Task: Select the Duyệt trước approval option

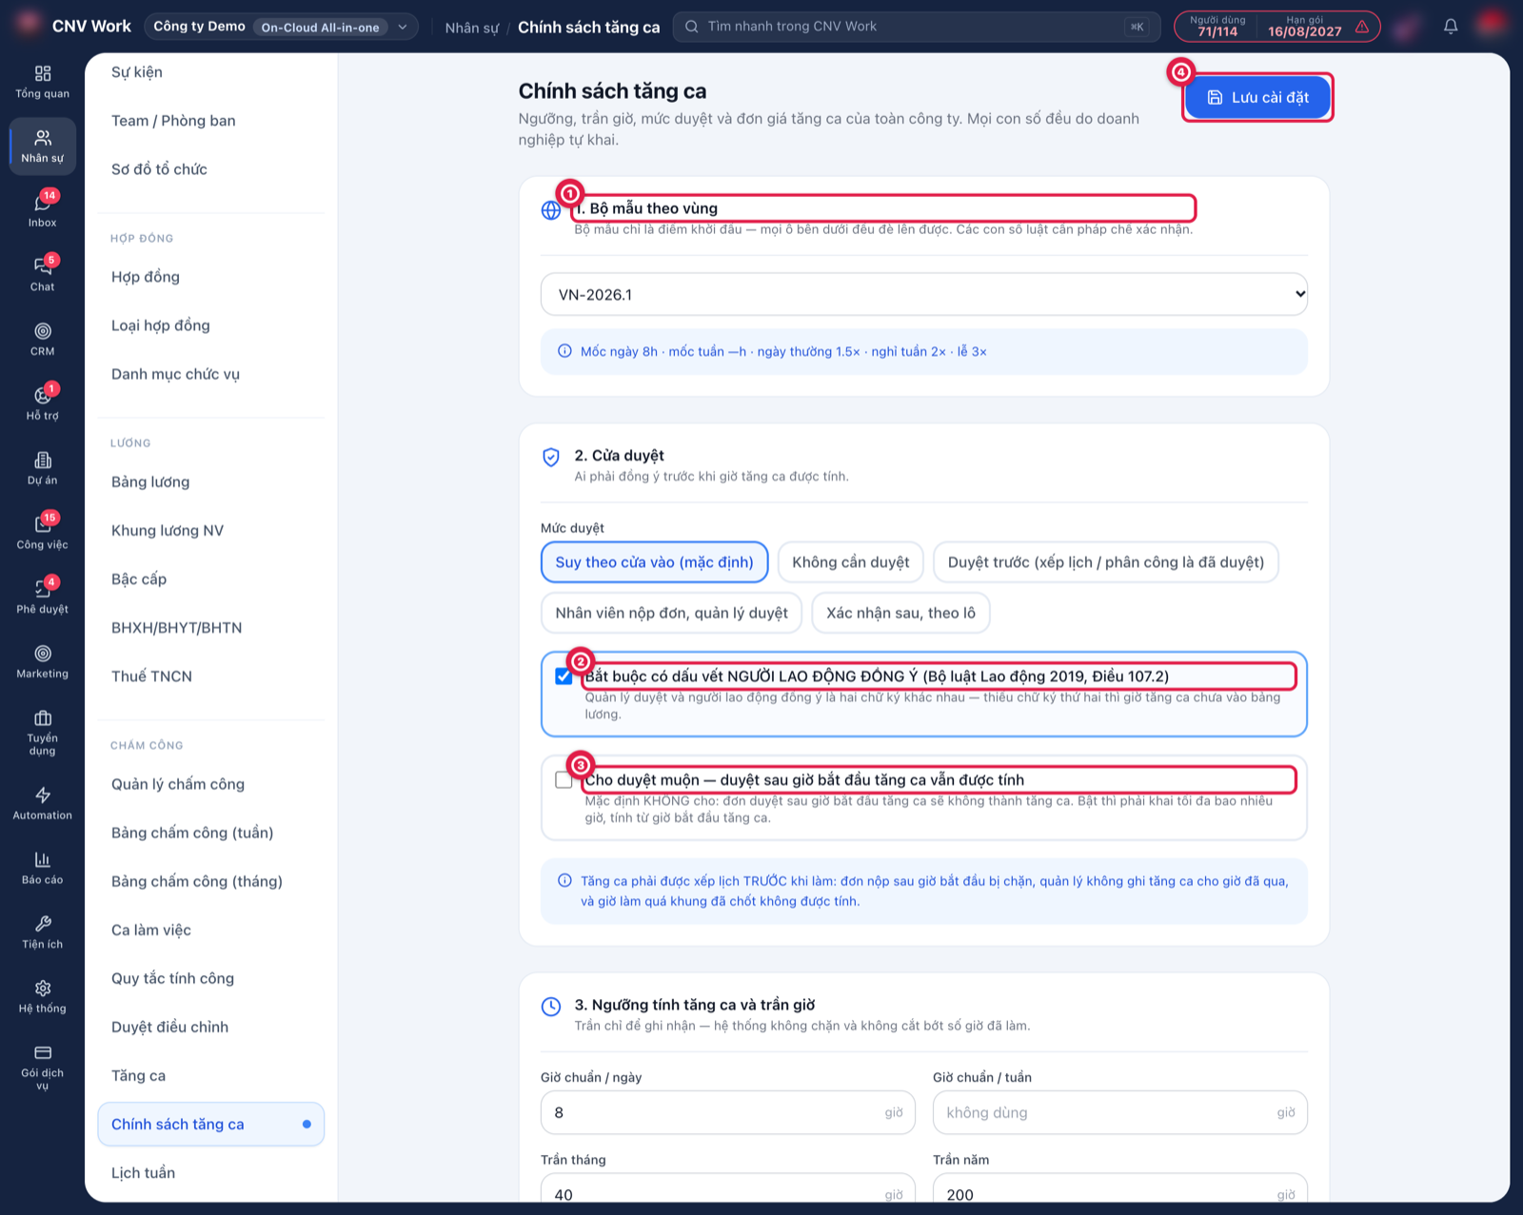Action: click(1106, 562)
